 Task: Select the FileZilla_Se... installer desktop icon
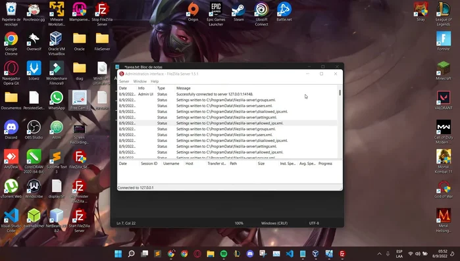(79, 160)
